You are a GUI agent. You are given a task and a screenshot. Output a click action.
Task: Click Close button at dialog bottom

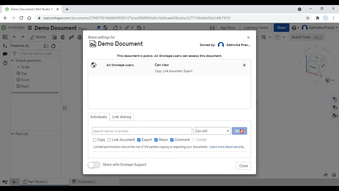(243, 166)
